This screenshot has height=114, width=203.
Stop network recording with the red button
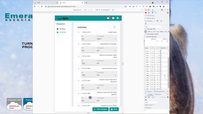point(146,13)
